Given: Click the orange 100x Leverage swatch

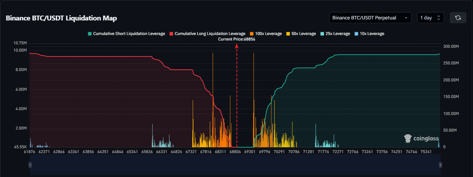Looking at the screenshot, I should point(251,34).
